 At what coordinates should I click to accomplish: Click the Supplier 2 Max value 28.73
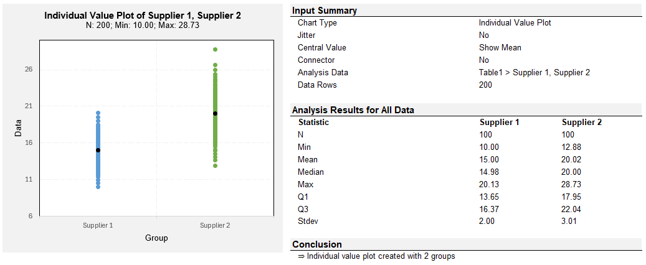point(571,184)
